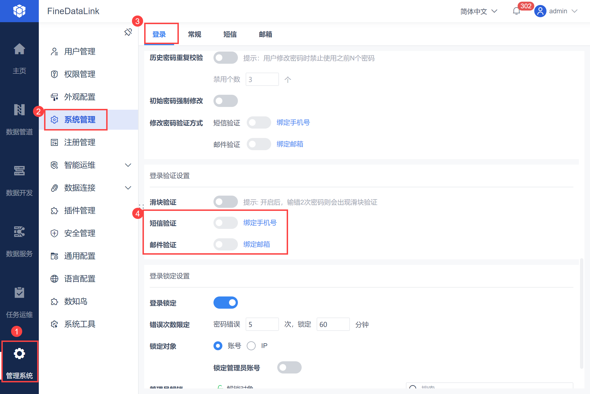Image resolution: width=590 pixels, height=394 pixels.
Task: Select the IP radio button
Action: click(251, 346)
